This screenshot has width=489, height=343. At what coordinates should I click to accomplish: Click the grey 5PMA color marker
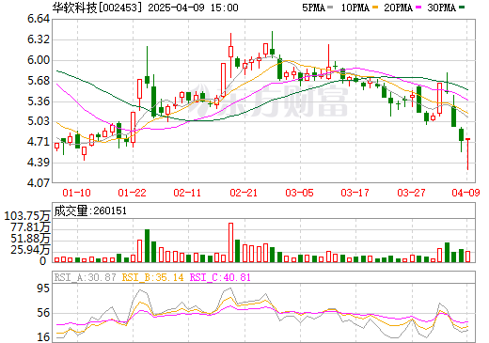coord(330,7)
